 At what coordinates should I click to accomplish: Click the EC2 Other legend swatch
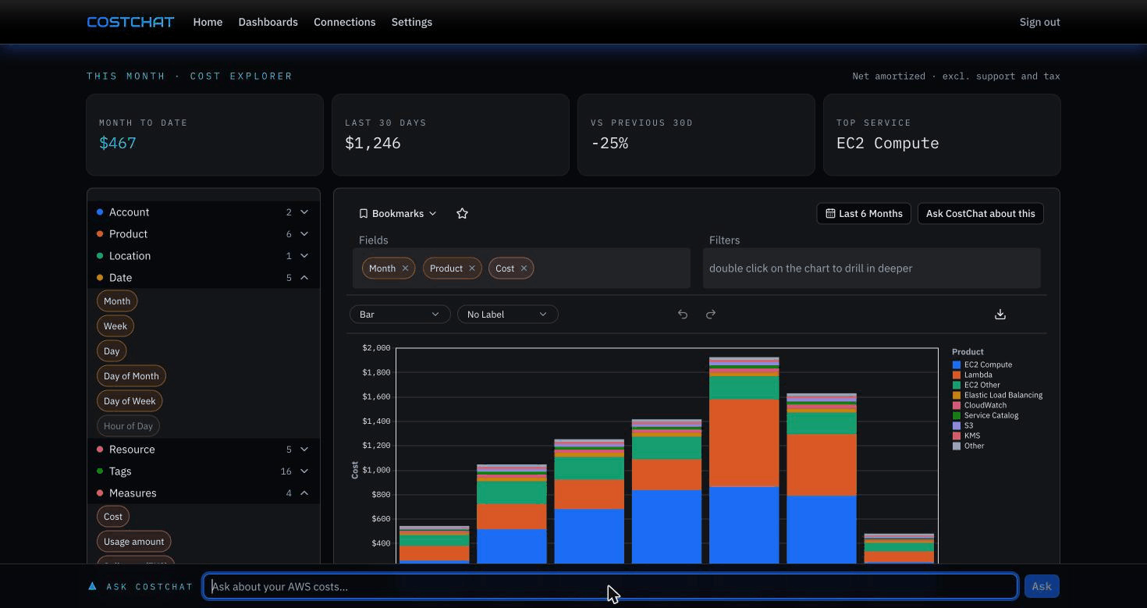[x=957, y=385]
